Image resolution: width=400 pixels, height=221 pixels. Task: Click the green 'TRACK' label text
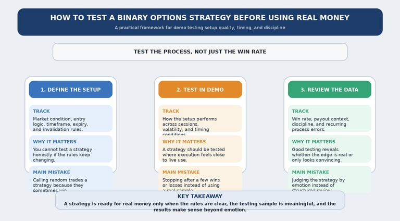click(x=300, y=111)
